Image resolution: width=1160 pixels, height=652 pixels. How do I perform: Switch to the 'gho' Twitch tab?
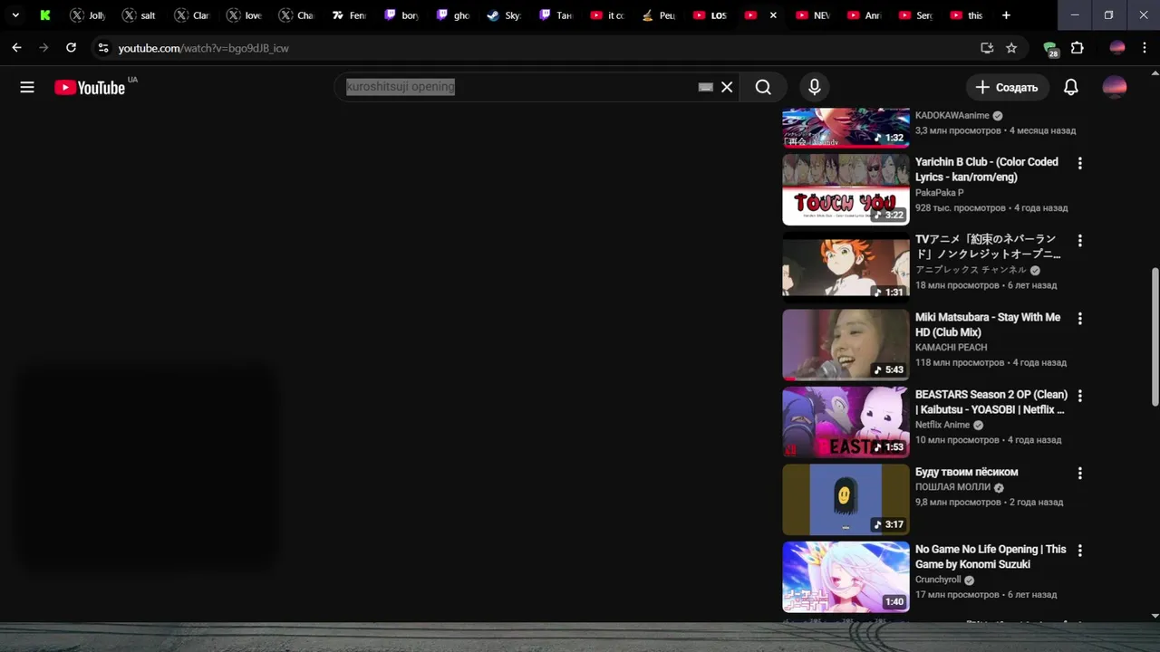tap(453, 15)
